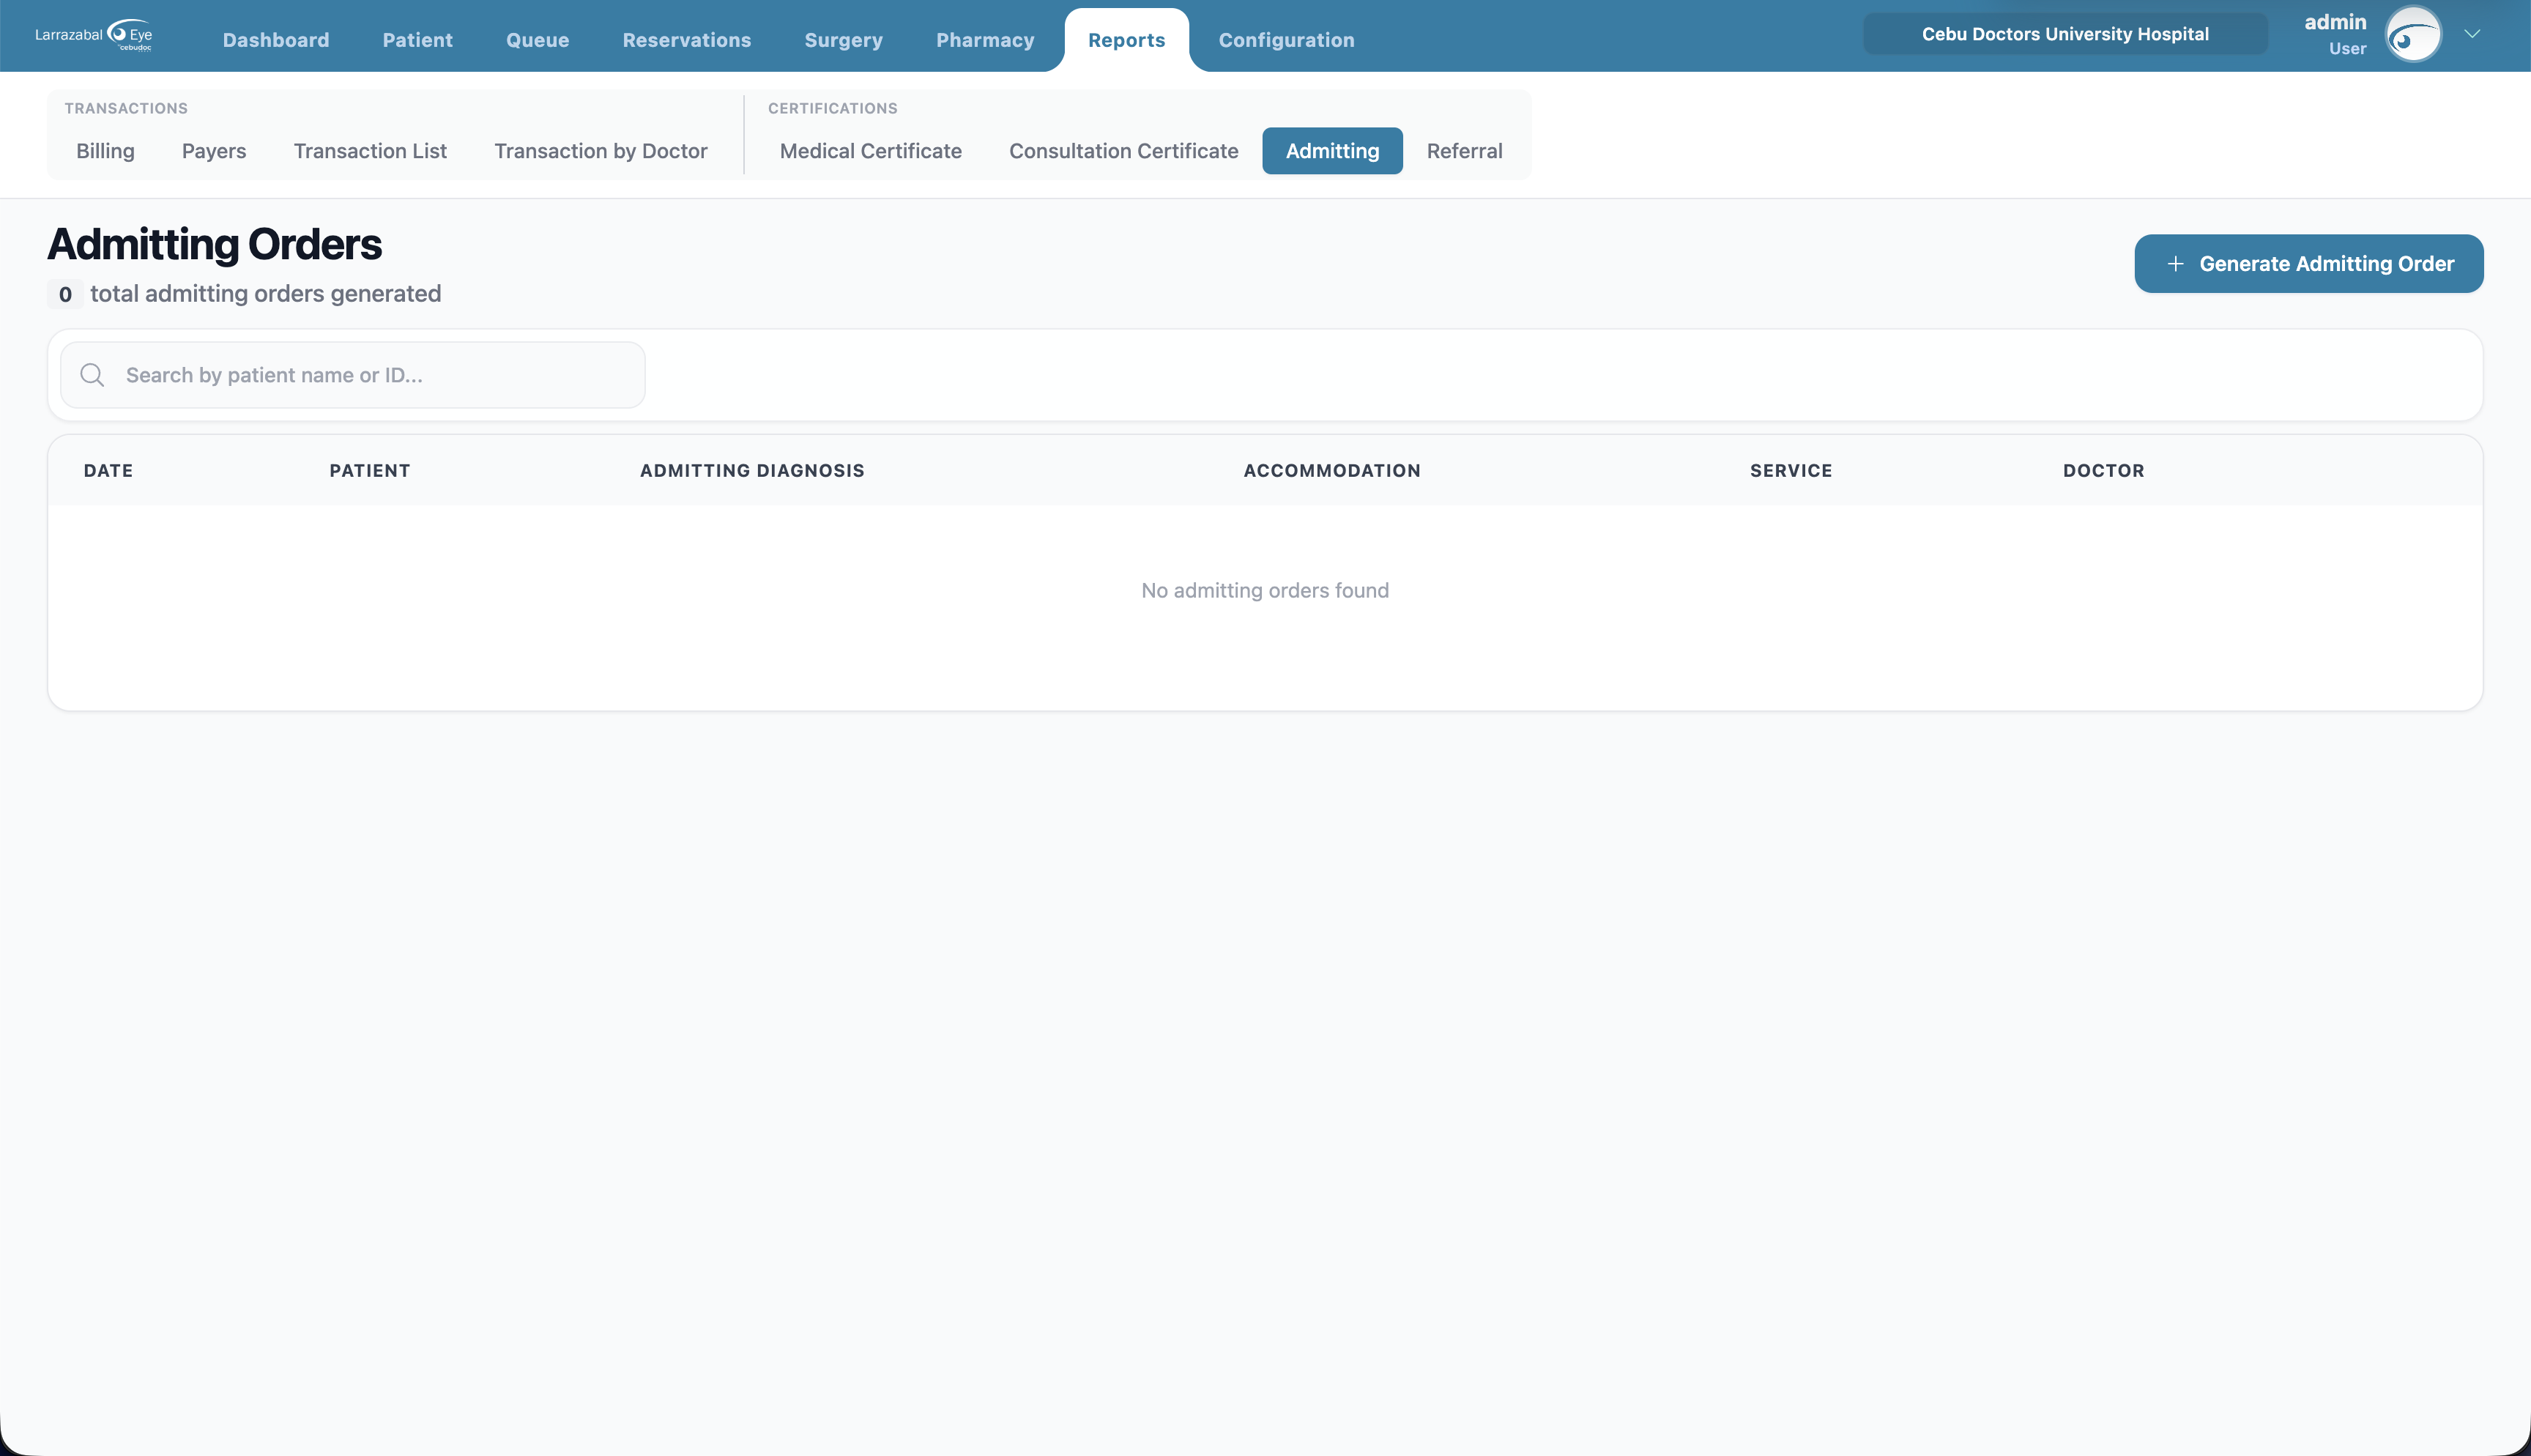Click the Admitting Orders heading
Image resolution: width=2531 pixels, height=1456 pixels.
point(214,244)
